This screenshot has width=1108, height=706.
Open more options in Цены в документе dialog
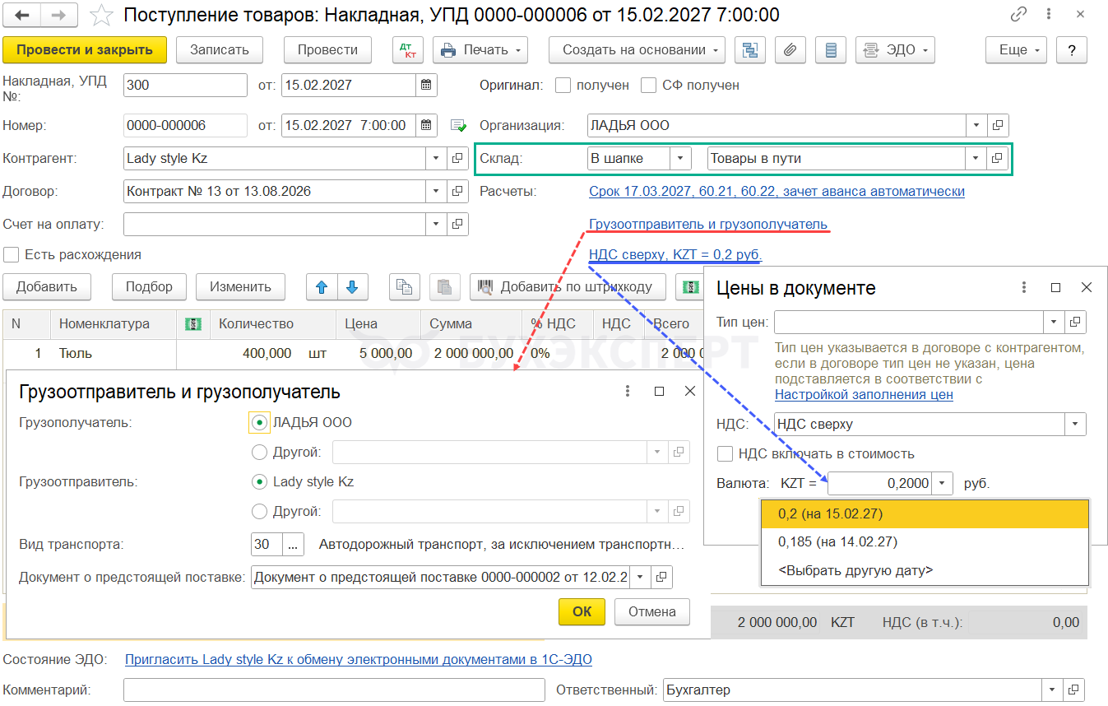pos(1024,287)
